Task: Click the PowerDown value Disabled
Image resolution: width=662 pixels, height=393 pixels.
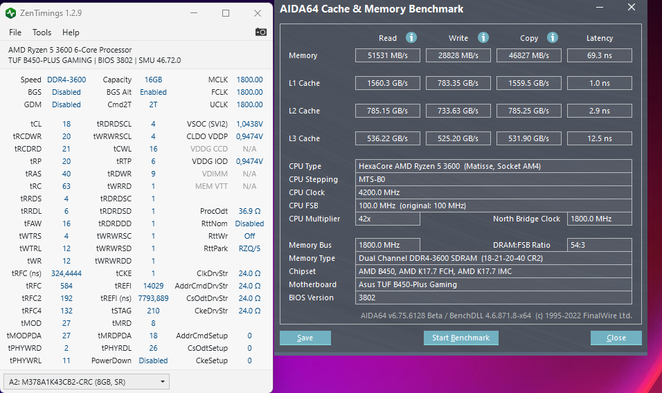Action: (153, 360)
